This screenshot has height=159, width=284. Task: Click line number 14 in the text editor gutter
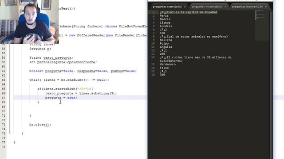pyautogui.click(x=153, y=57)
